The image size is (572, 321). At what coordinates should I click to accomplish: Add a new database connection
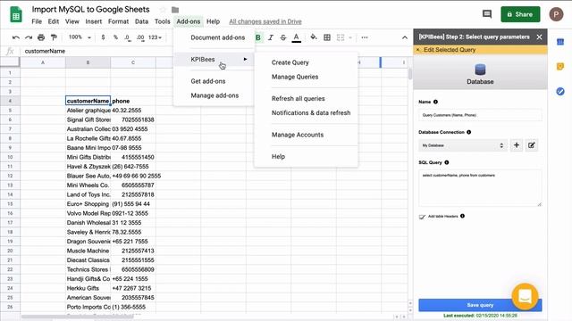pos(517,145)
